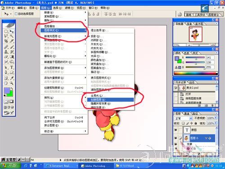
Task: Open Color panel options menu arrow
Action: [216, 53]
